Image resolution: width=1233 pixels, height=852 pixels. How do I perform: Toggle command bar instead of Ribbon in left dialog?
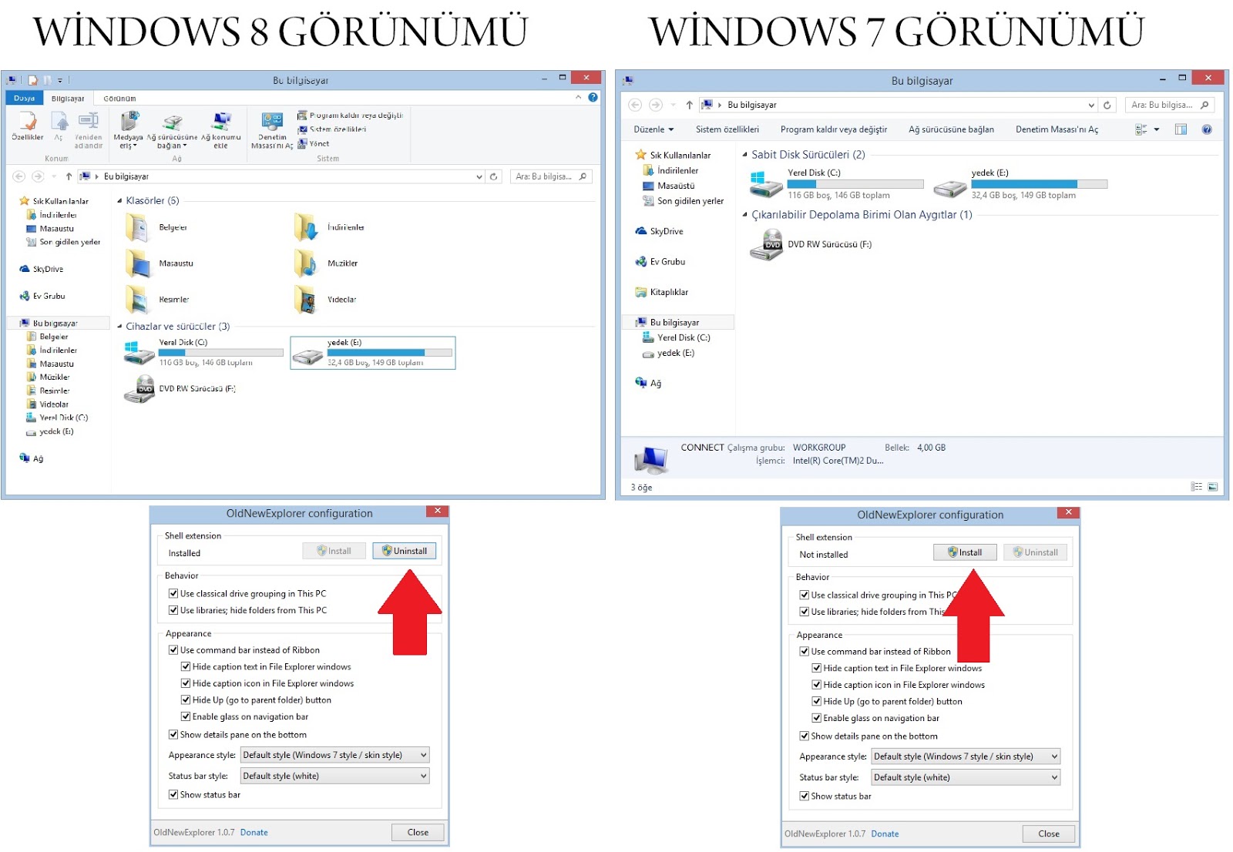pyautogui.click(x=173, y=650)
